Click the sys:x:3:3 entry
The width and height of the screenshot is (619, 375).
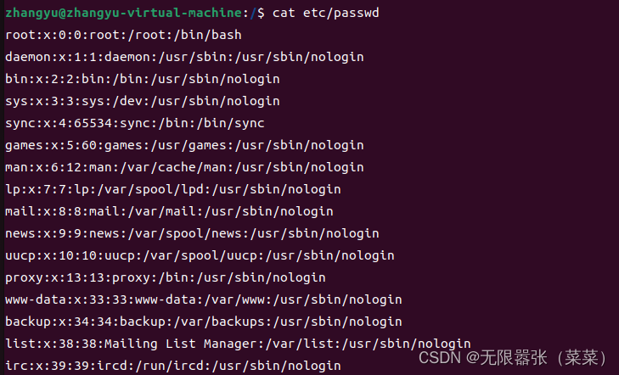tap(143, 101)
